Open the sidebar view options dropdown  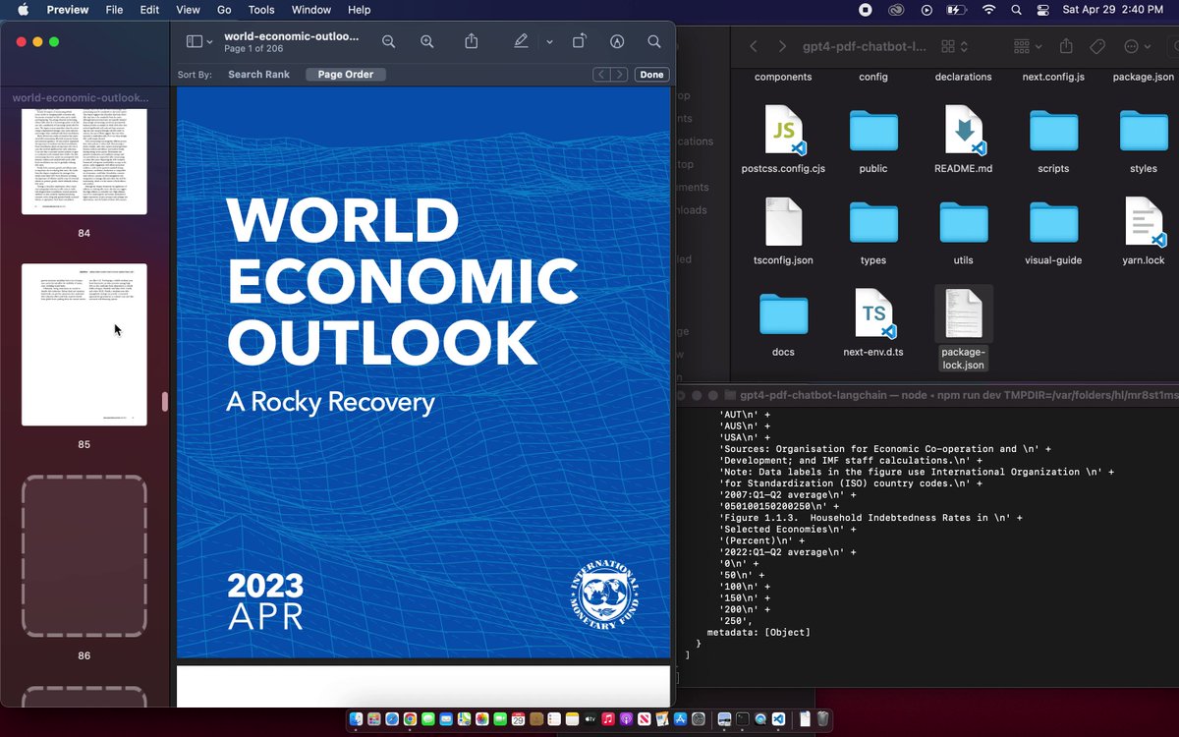[x=199, y=41]
